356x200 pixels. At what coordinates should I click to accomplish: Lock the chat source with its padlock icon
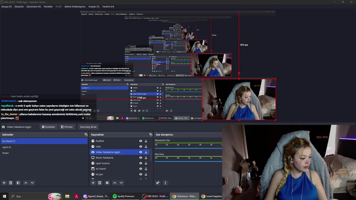pyautogui.click(x=146, y=147)
